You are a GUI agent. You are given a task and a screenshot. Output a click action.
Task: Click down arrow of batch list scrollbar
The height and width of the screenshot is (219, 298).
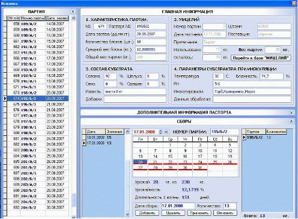point(73,217)
